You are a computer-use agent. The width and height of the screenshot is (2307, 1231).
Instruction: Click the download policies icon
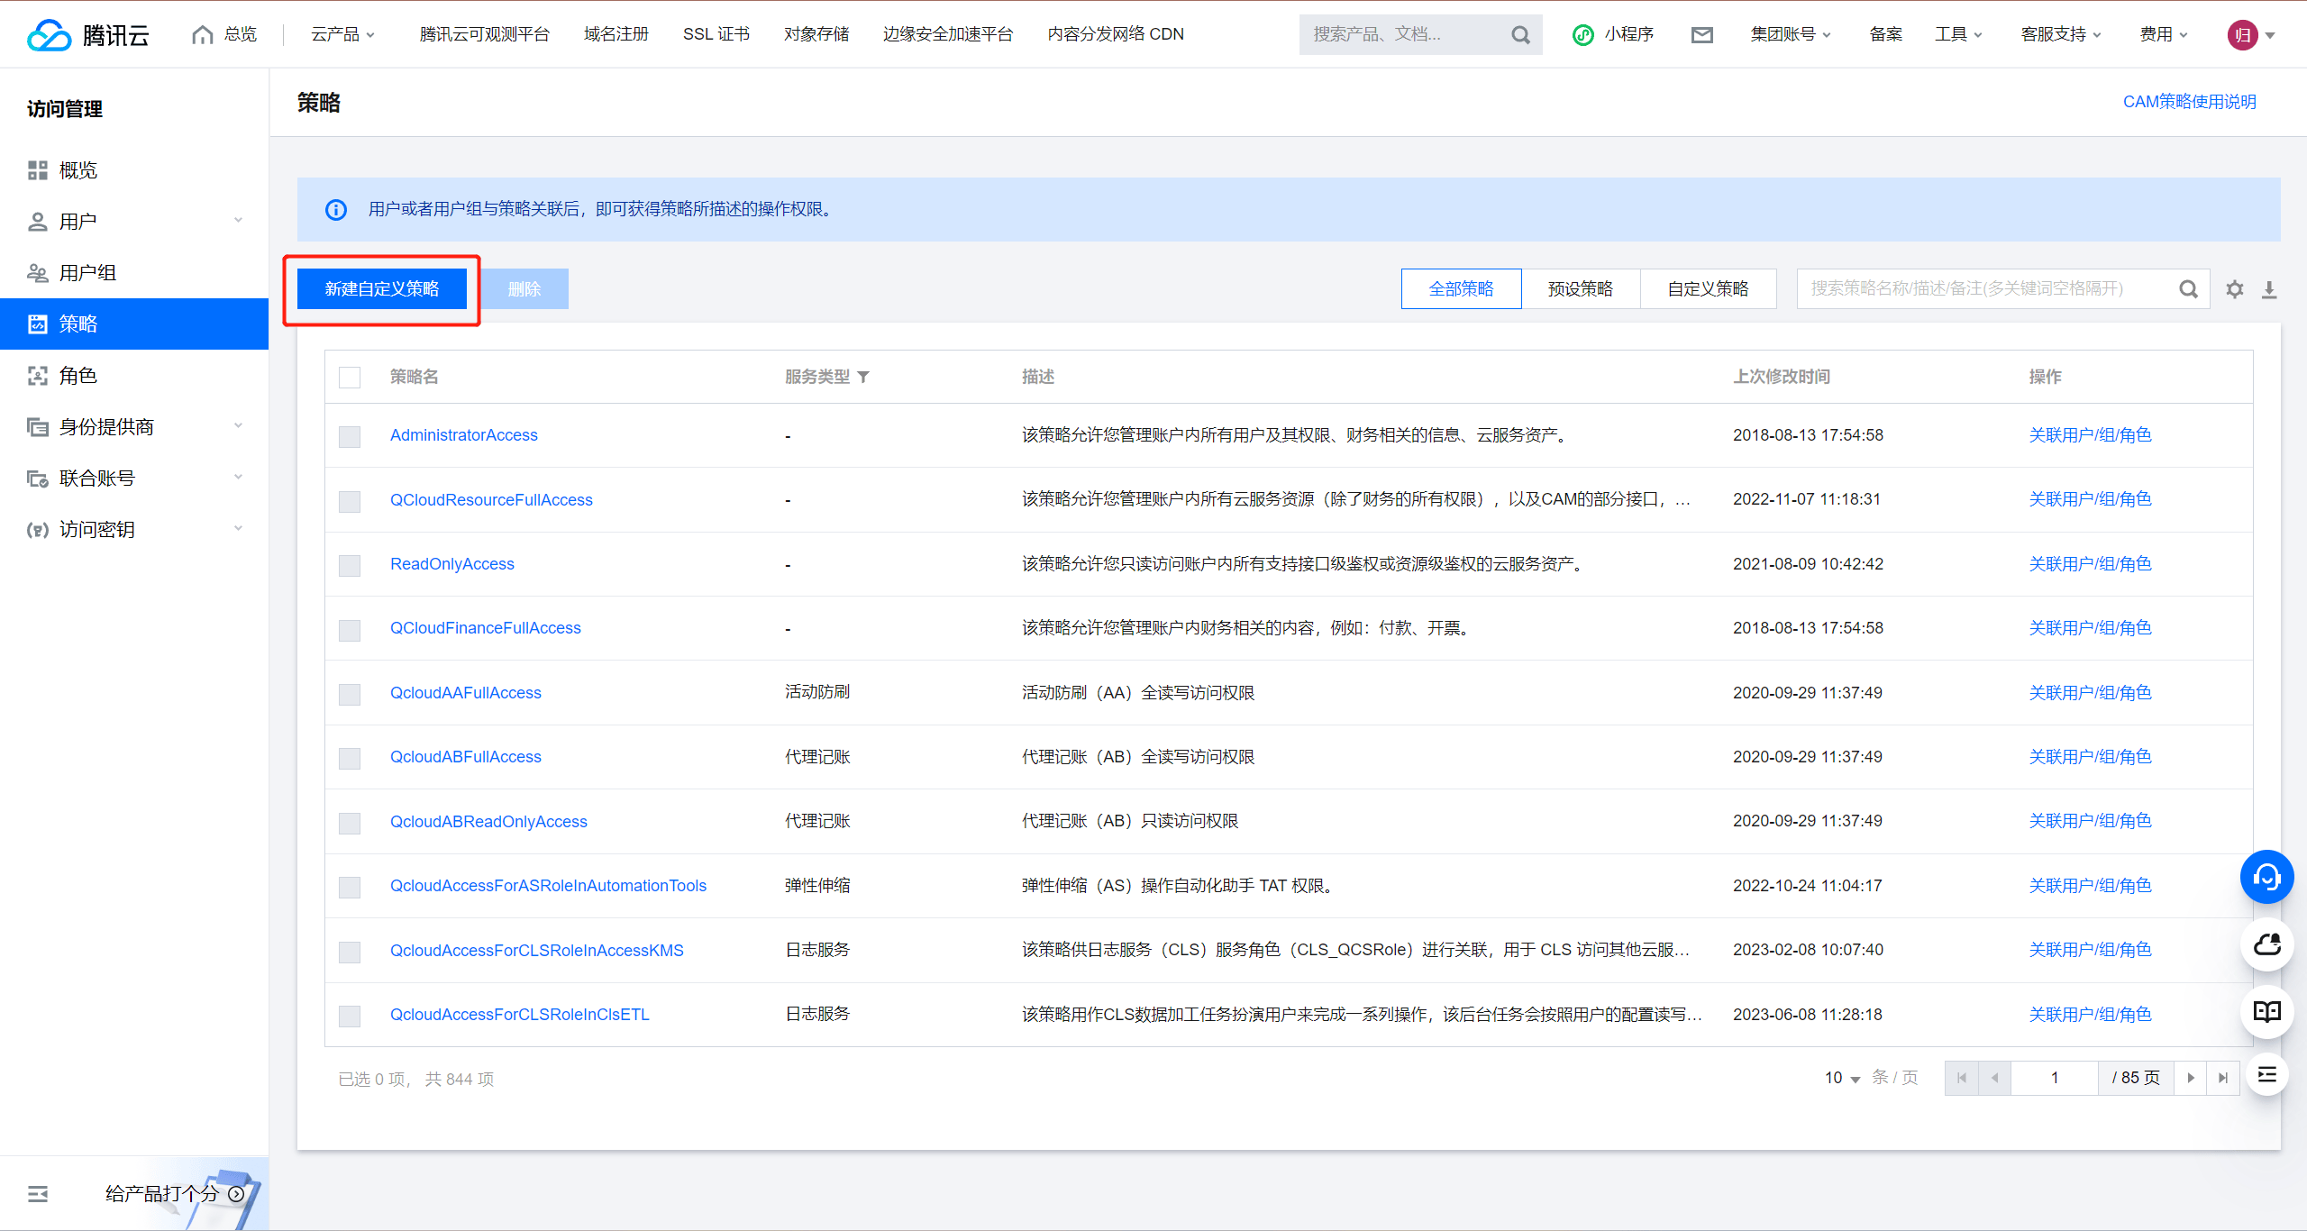tap(2270, 288)
